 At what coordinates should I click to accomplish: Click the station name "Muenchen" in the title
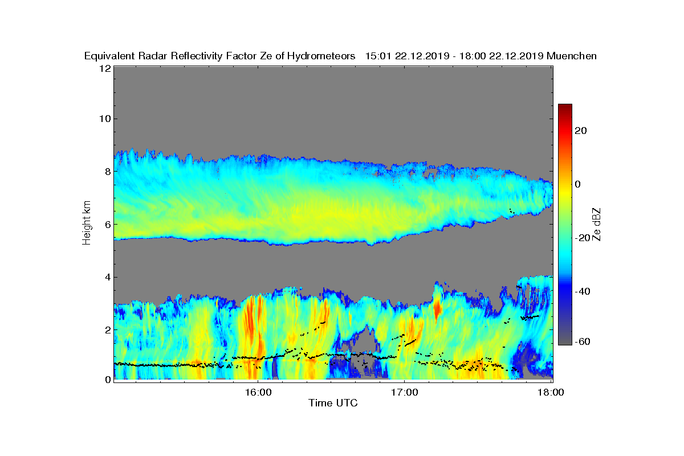[572, 56]
